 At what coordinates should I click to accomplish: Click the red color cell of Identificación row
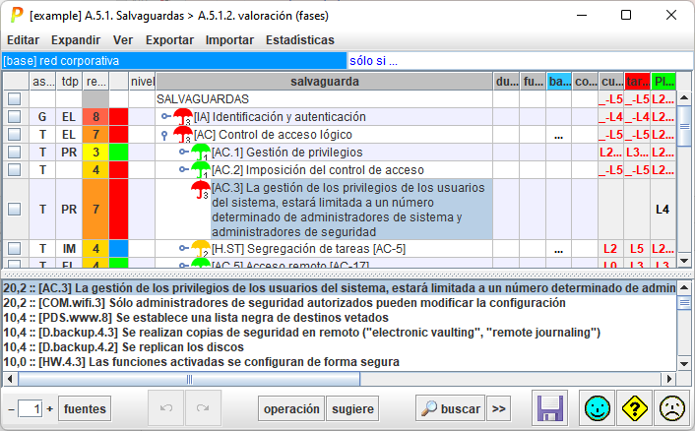[118, 116]
